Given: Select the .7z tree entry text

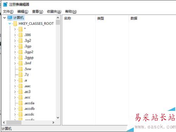Looking at the screenshot, I should click(26, 75).
